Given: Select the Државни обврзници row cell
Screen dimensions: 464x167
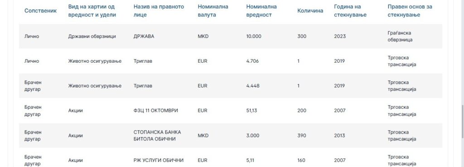Looking at the screenshot, I should 92,36.
